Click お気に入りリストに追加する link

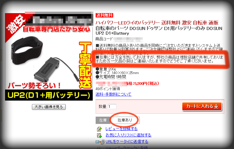click(128, 135)
